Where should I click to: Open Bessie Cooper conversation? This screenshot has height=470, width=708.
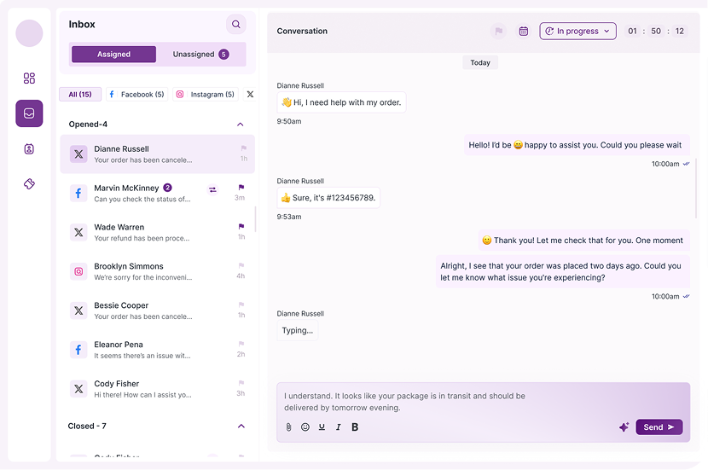click(x=158, y=310)
